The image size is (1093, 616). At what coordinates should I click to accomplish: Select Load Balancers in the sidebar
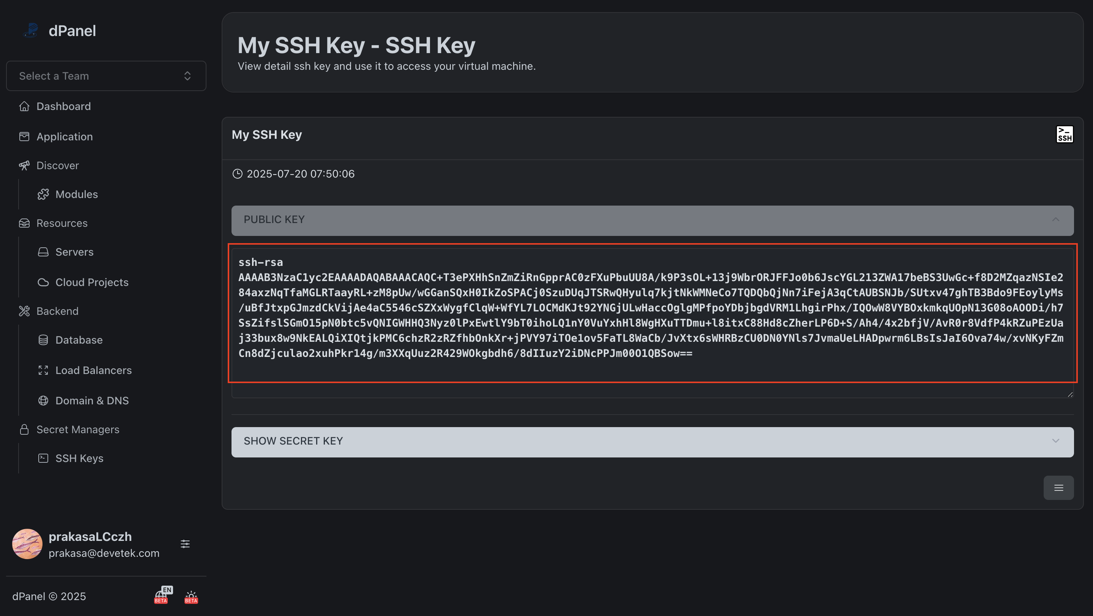coord(93,370)
